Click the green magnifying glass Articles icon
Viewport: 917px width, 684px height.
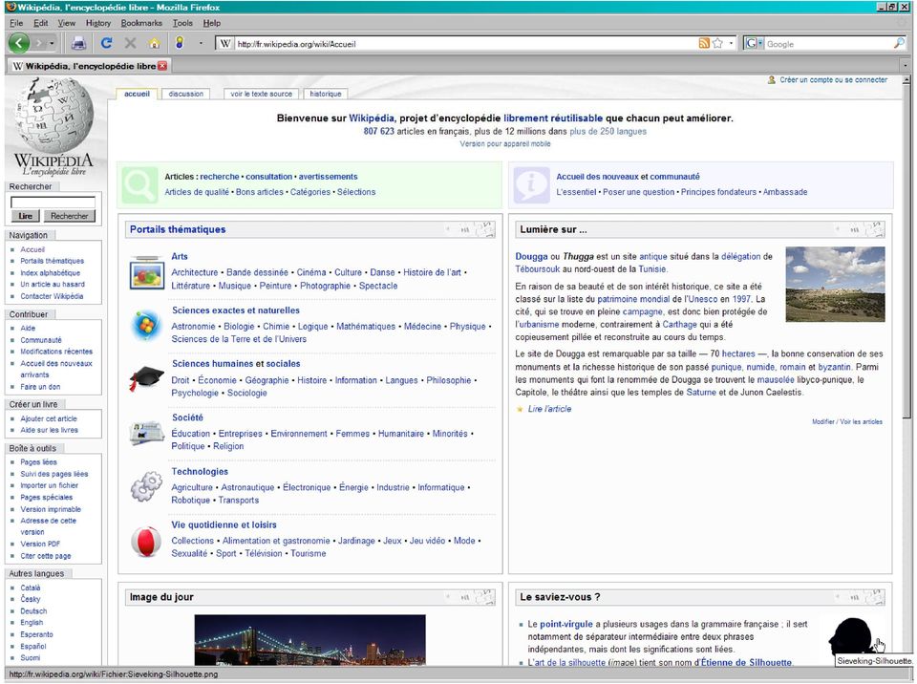pos(139,185)
